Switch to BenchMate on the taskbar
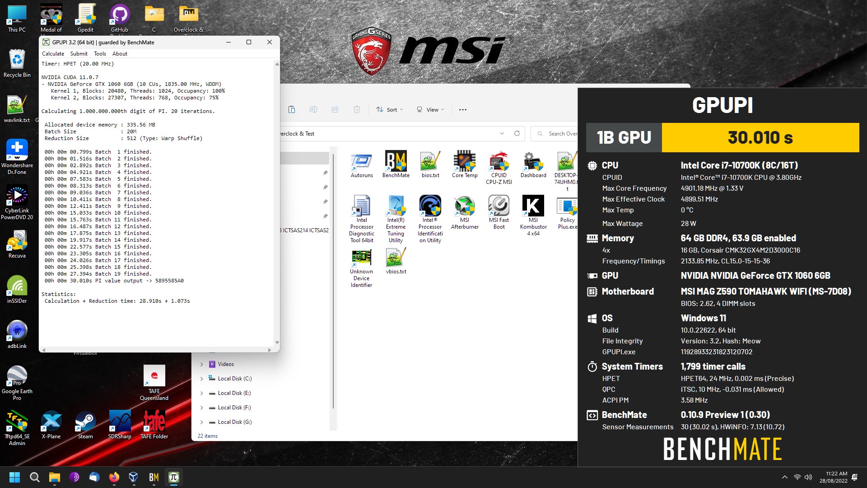Screen dimensions: 867x488 coord(154,477)
